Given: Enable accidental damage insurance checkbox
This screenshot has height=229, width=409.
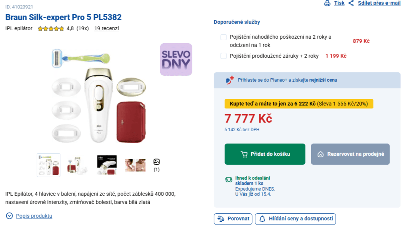Looking at the screenshot, I should [x=224, y=37].
